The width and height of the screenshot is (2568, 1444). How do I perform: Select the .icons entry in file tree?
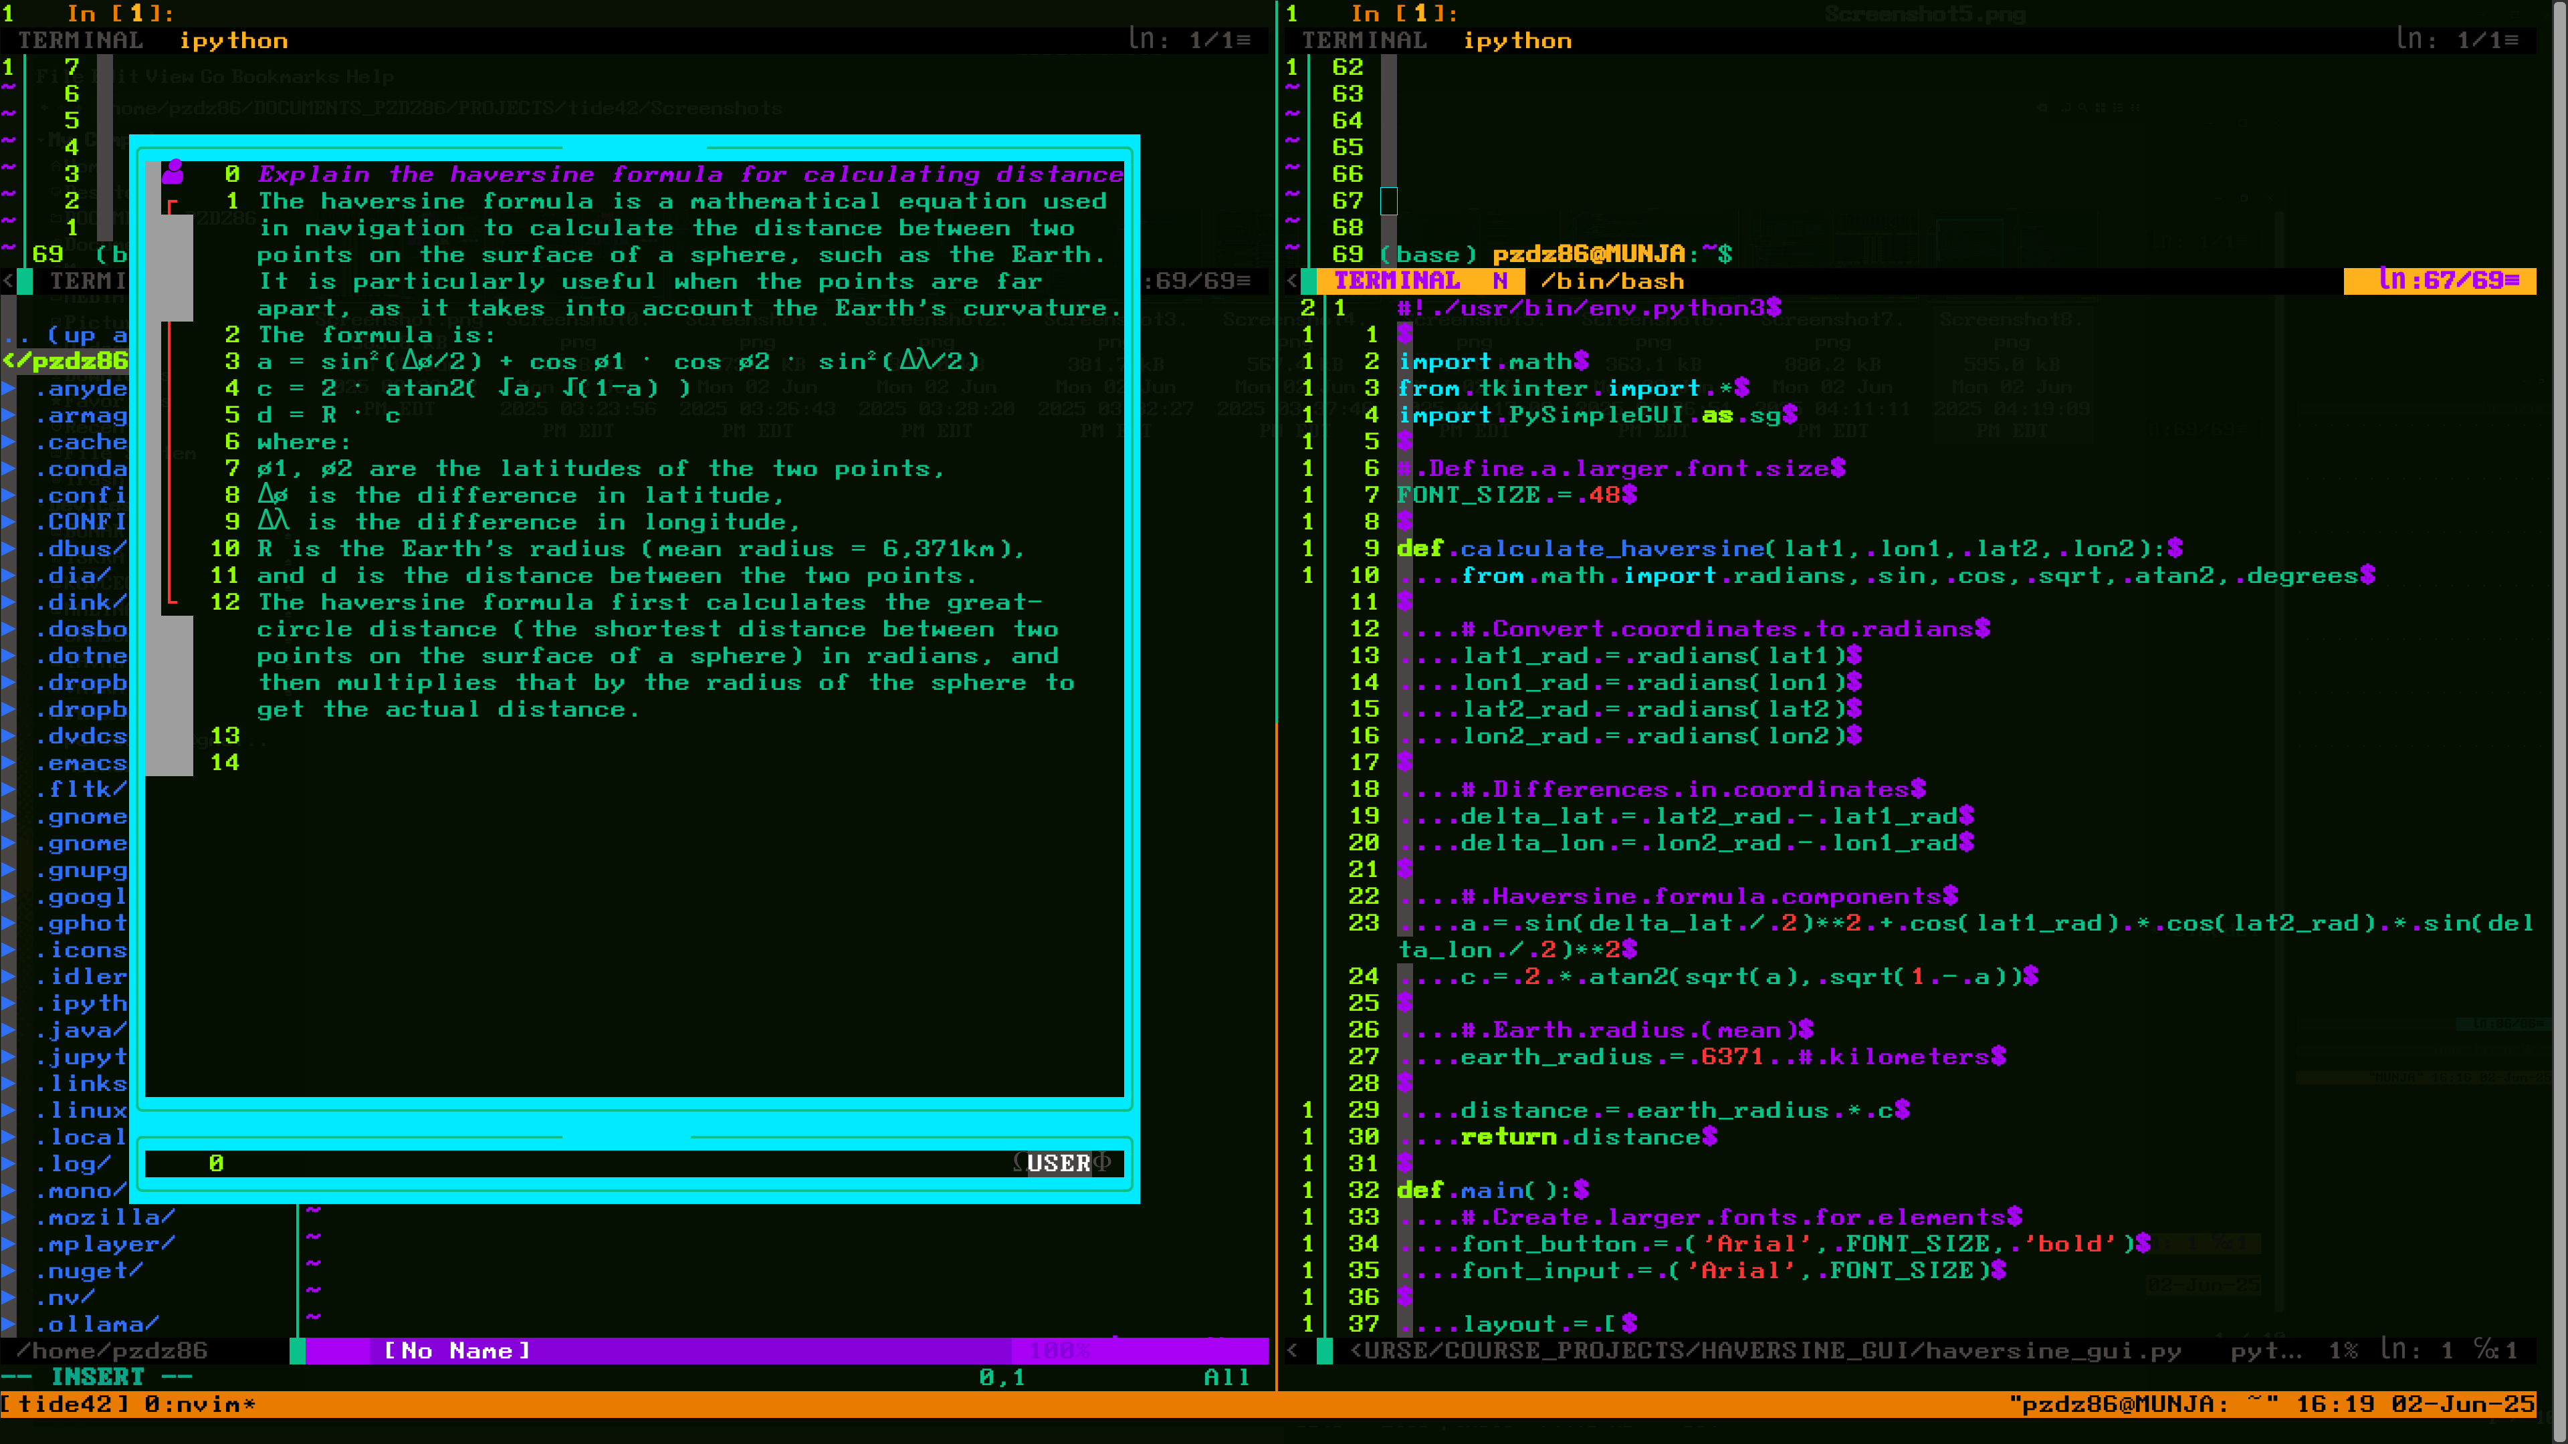81,950
